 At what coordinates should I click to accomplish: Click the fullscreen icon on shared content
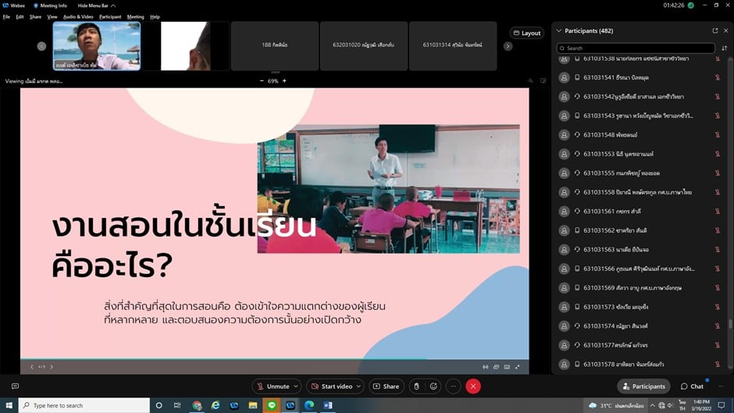pyautogui.click(x=517, y=367)
